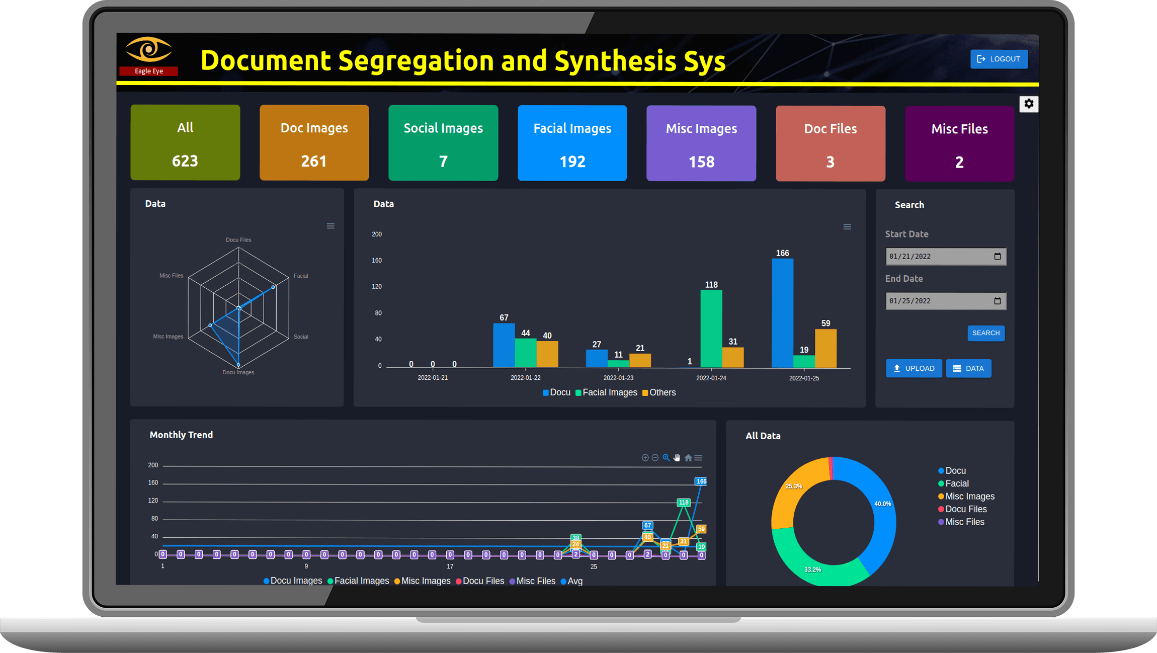Select the magnifier selection zoom tool
Viewport: 1157px width, 653px height.
point(666,458)
